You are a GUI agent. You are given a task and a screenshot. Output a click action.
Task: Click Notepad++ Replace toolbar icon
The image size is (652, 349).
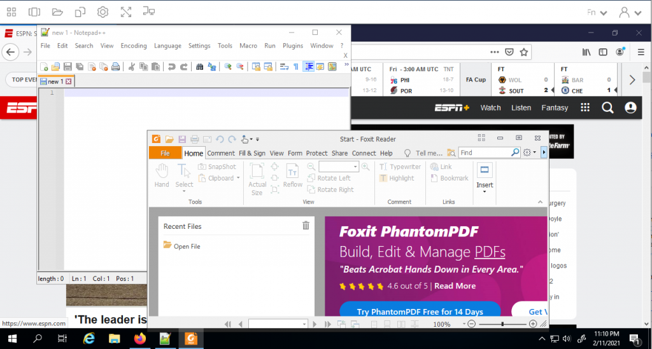[x=211, y=66]
